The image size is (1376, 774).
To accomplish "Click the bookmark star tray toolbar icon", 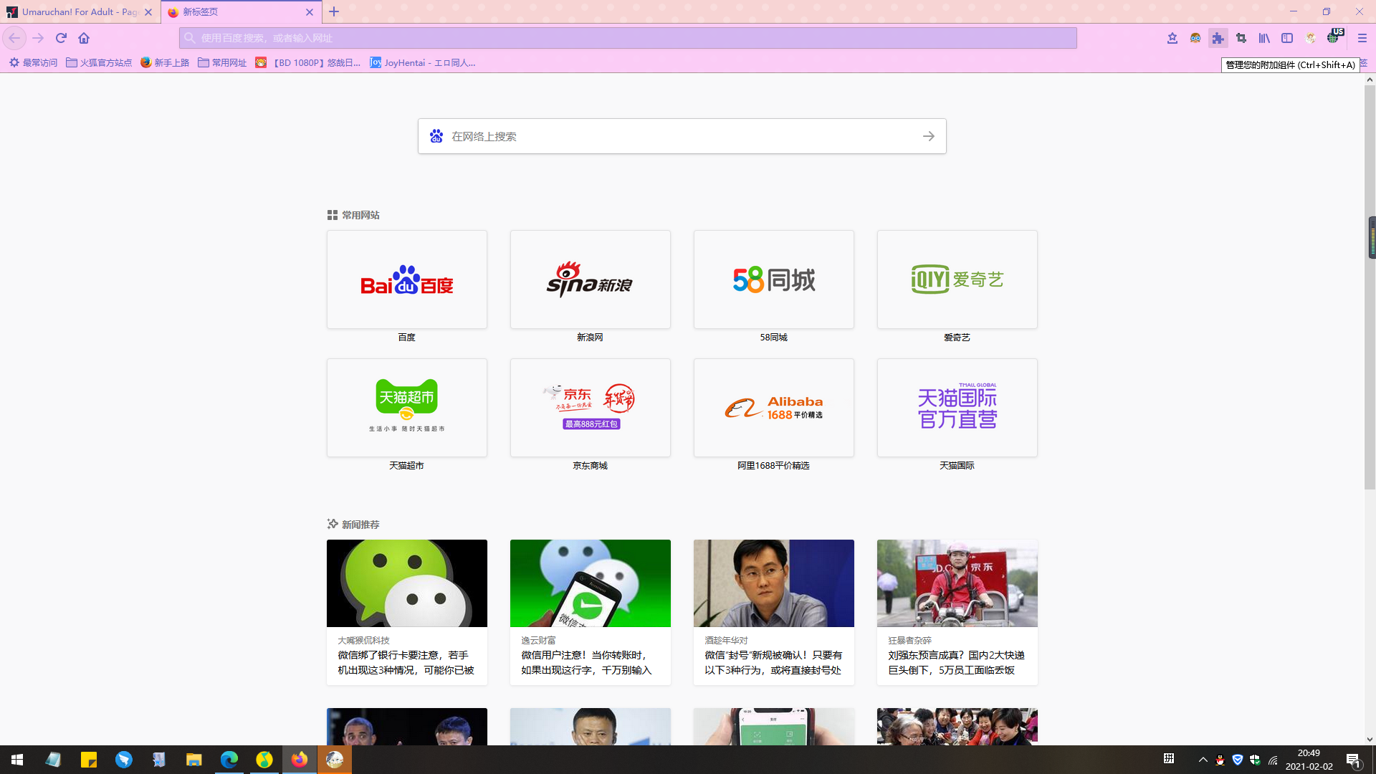I will [x=1172, y=38].
